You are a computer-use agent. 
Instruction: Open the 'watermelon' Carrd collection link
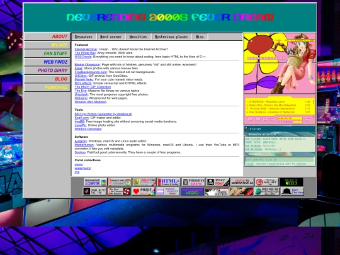coord(83,168)
